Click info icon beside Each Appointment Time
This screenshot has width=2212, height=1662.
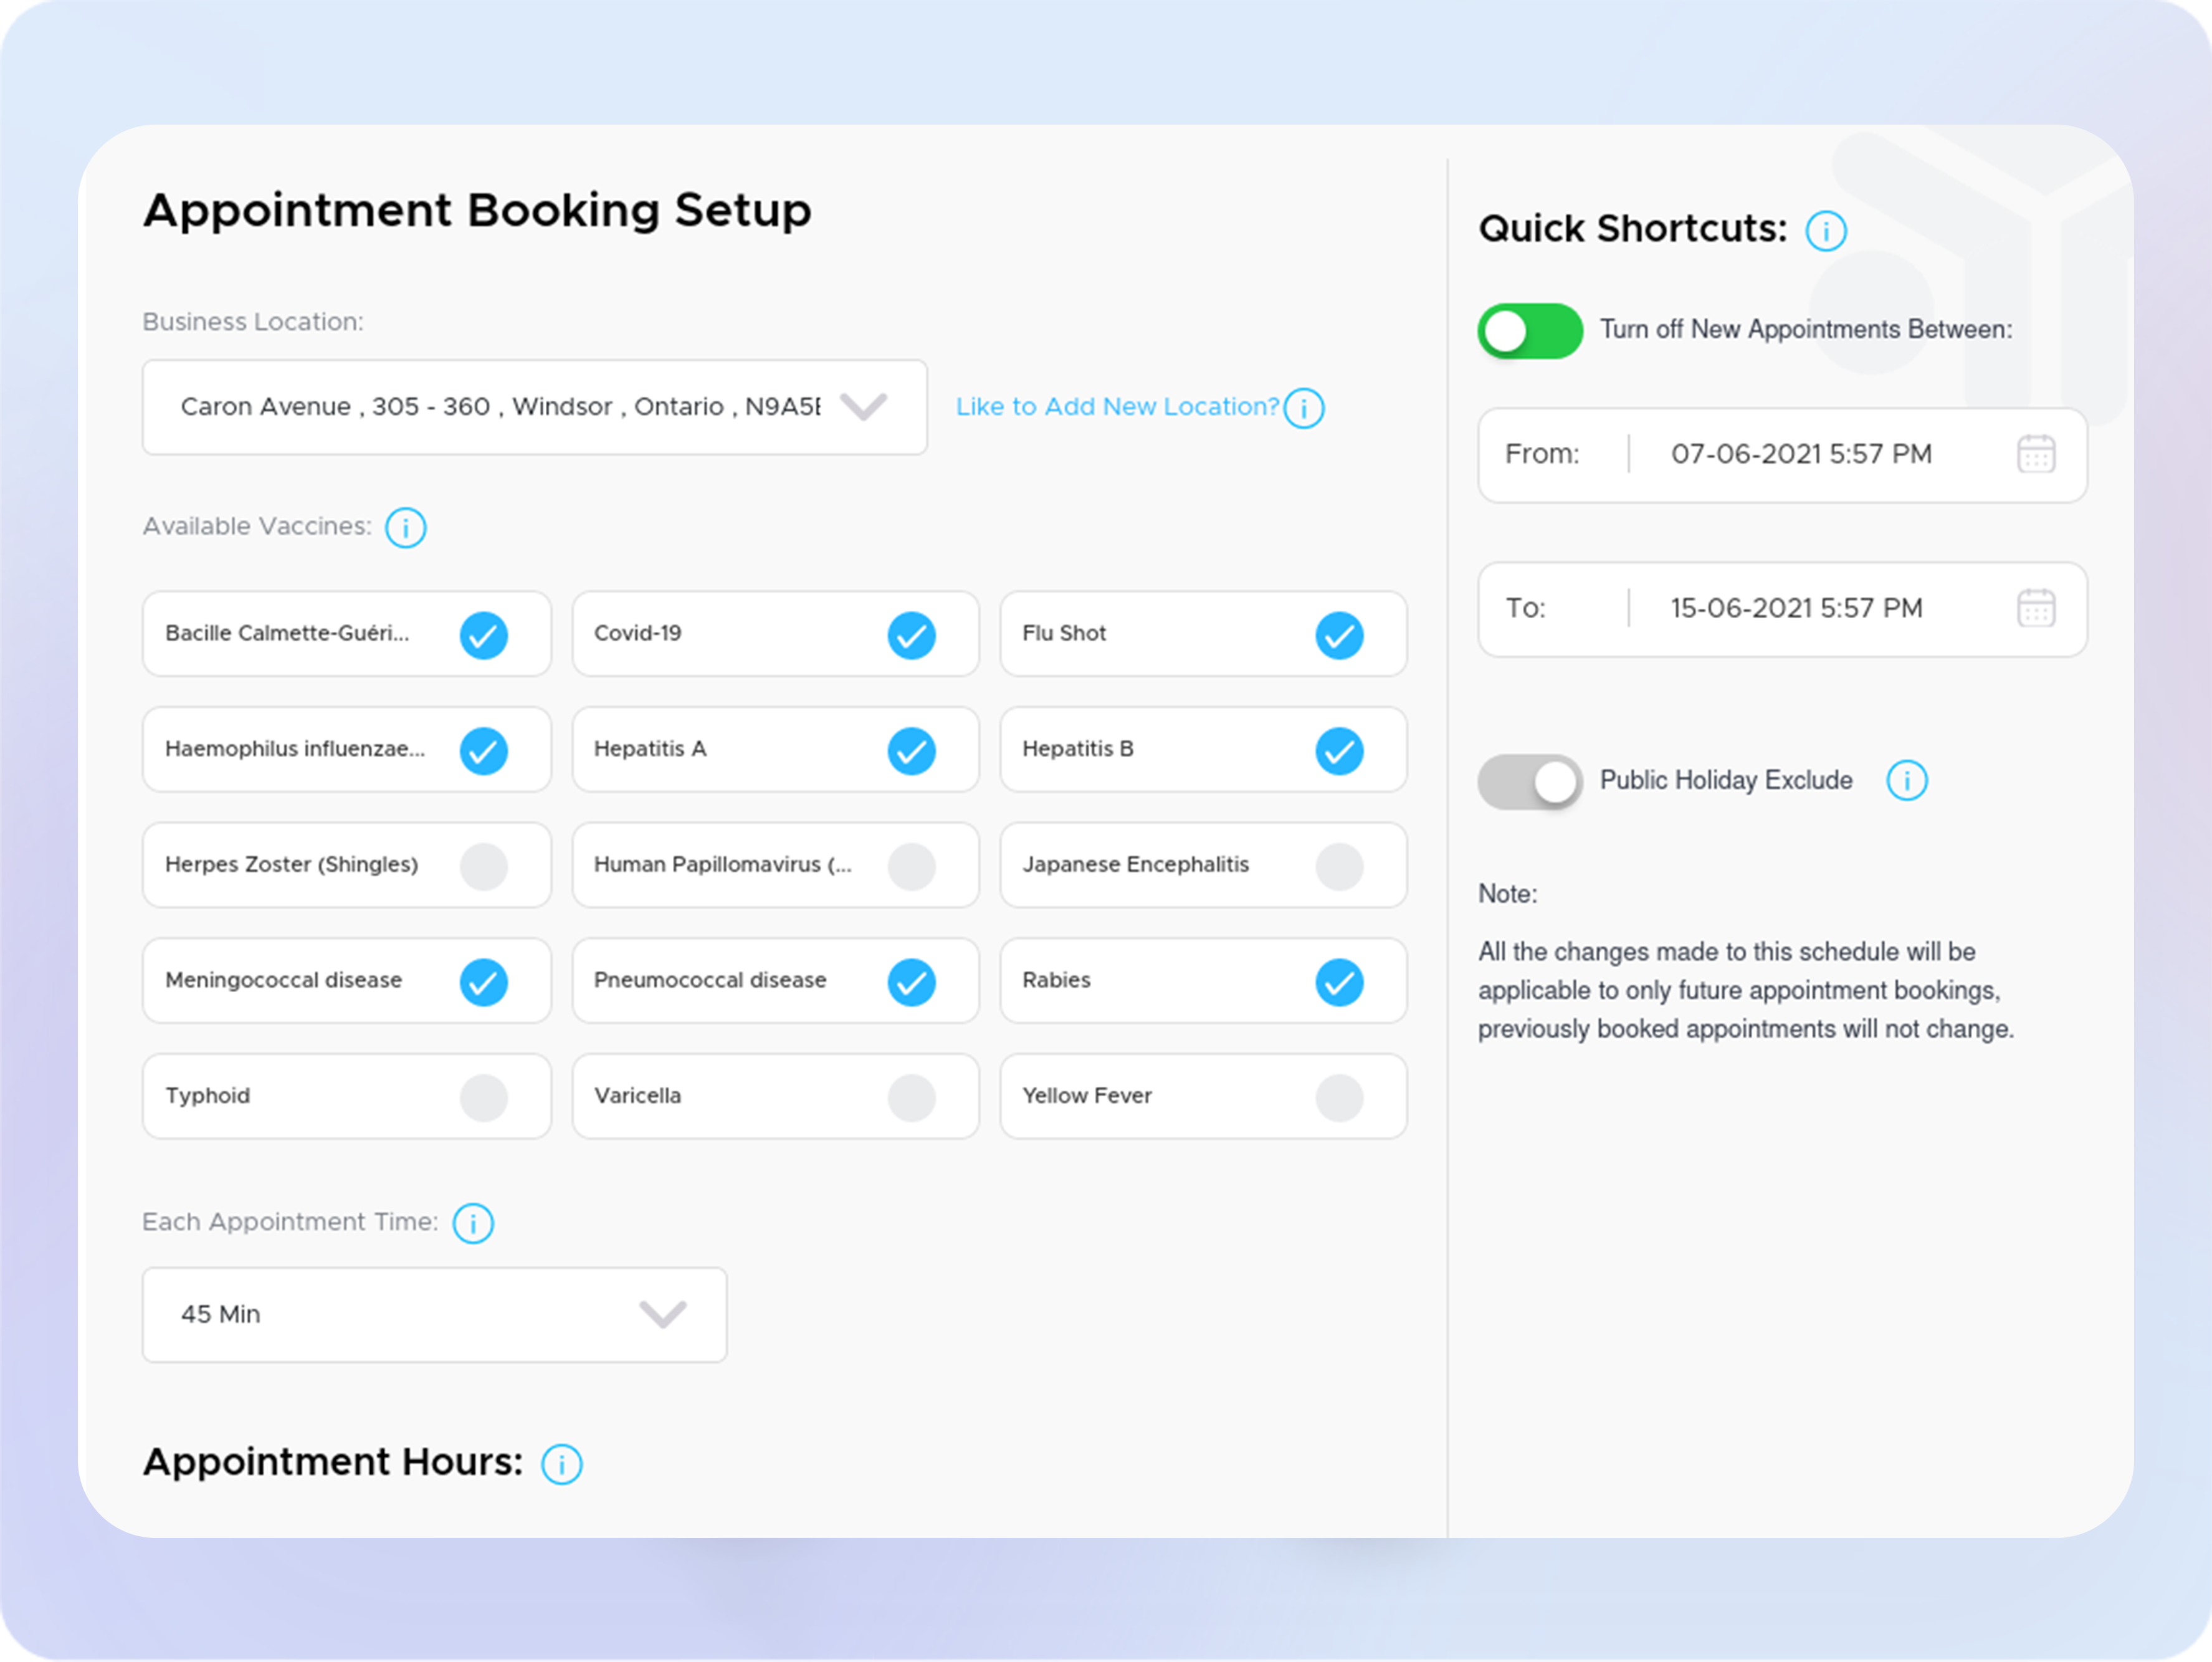click(473, 1223)
